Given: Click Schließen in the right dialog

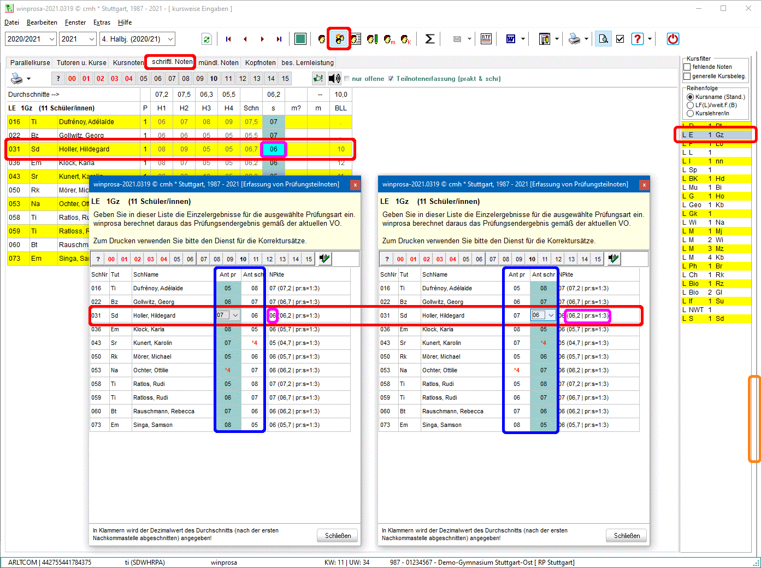Looking at the screenshot, I should click(x=627, y=535).
